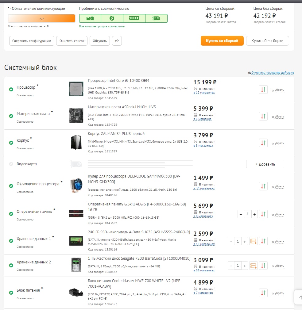Replace the CoolerMaster MWE 700 power supply
Viewport: 302px width, 310px height.
pyautogui.click(x=263, y=293)
